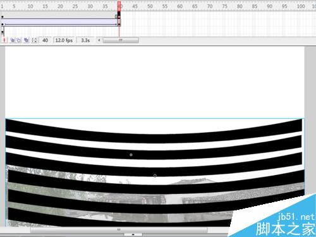Click the current frame field showing 40
316x237 pixels.
(x=45, y=40)
